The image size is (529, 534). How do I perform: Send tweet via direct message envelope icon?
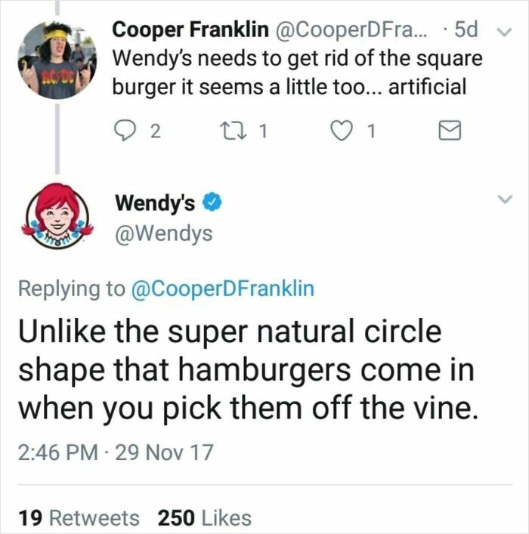coord(449,132)
